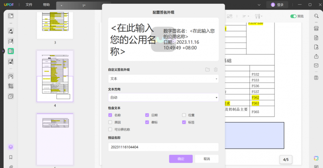The image size is (323, 168).
Task: Select the Comment highlighter tool
Action: (11, 31)
